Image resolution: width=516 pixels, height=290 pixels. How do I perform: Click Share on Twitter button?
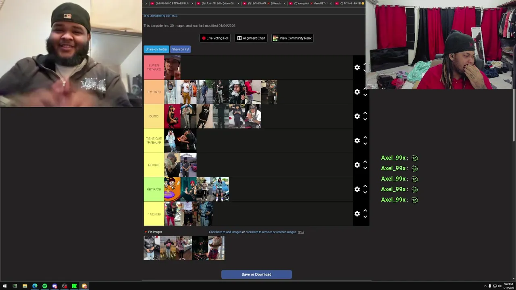coord(156,49)
